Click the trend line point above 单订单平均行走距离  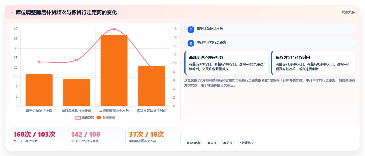click(x=77, y=60)
